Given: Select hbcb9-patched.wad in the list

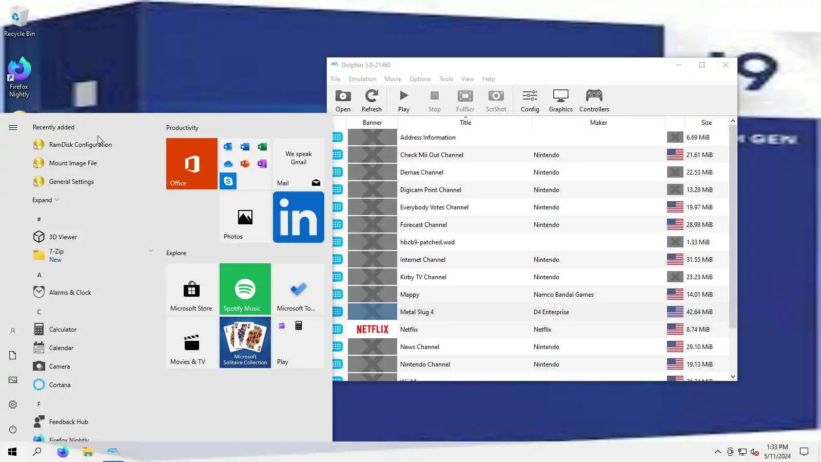Looking at the screenshot, I should [530, 242].
